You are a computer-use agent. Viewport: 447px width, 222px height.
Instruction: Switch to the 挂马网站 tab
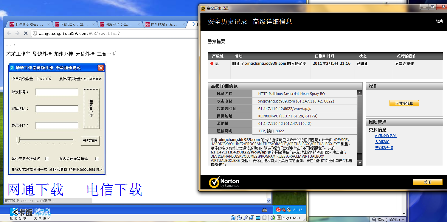coord(164,24)
